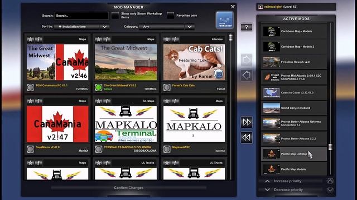Select Pacific Map Def/Map active mod
Image resolution: width=357 pixels, height=200 pixels.
[294, 154]
